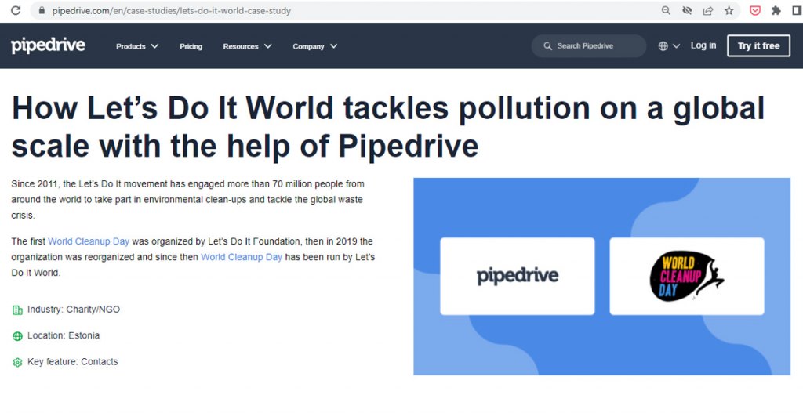The image size is (803, 413).
Task: Click the 'Industry: Charity/NGO' text
Action: pyautogui.click(x=74, y=309)
